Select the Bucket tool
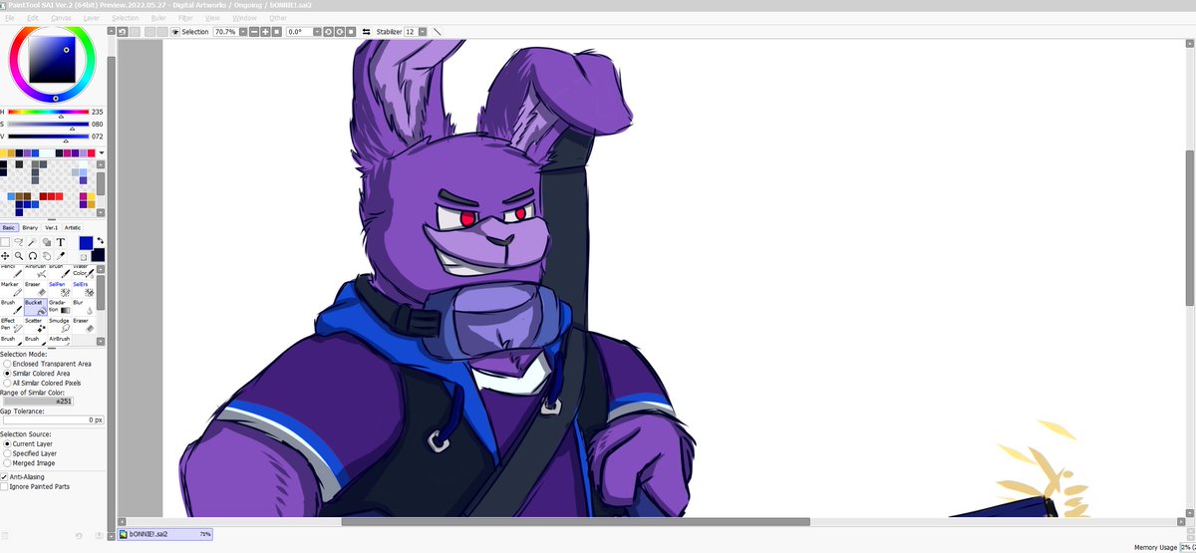 [36, 307]
